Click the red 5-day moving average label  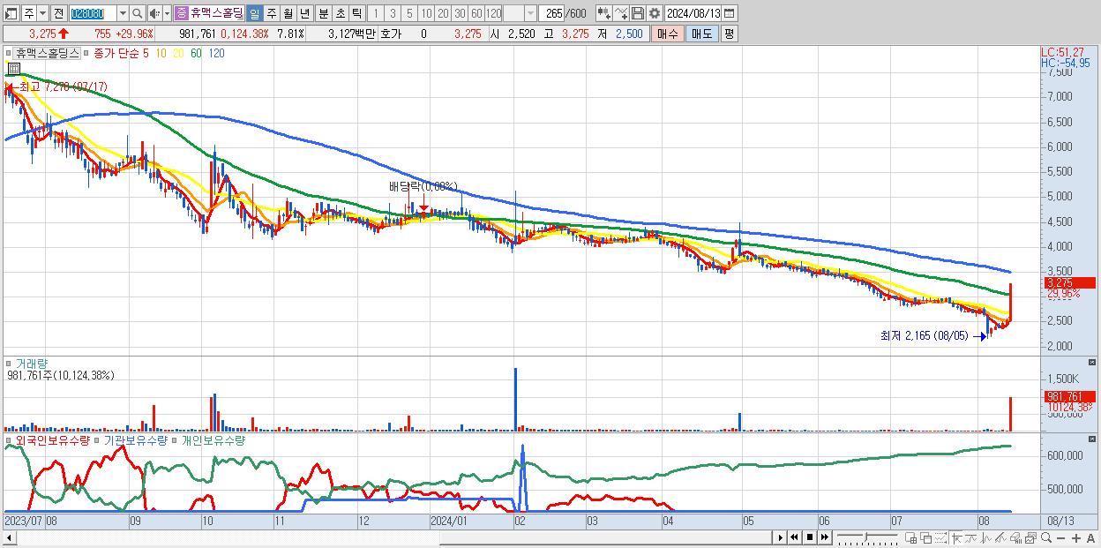coord(146,53)
